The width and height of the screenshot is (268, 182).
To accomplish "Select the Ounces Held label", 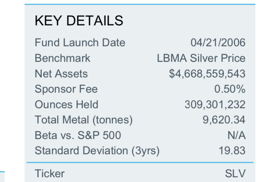I will [67, 104].
